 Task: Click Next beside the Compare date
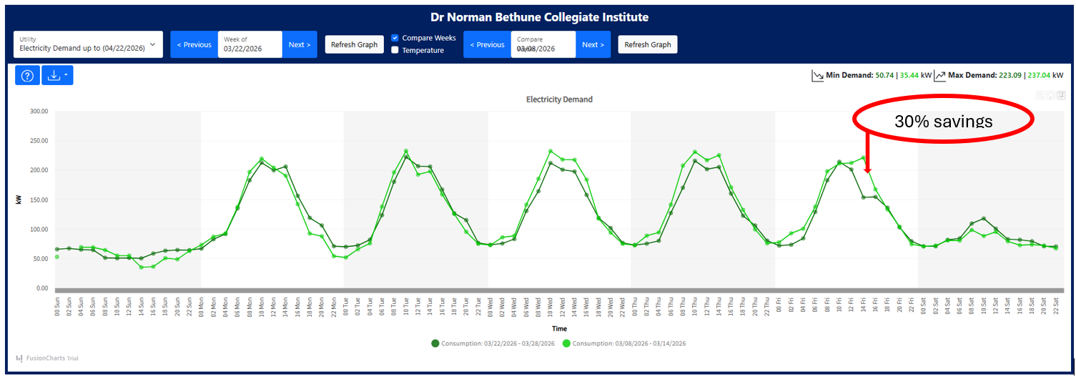pos(592,44)
